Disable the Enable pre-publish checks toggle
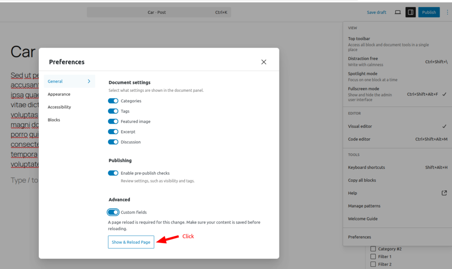Viewport: 452px width, 269px height. tap(113, 173)
